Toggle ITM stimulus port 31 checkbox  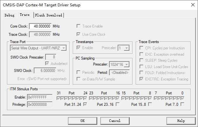click(x=58, y=98)
